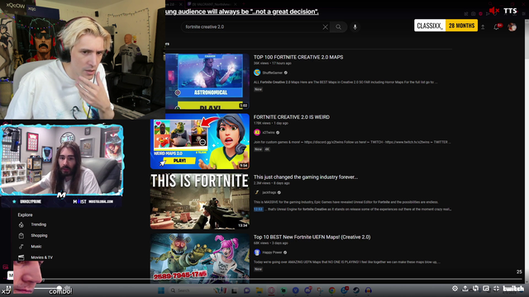The height and width of the screenshot is (297, 529).
Task: Click jackfrags channel avatar
Action: pyautogui.click(x=257, y=192)
